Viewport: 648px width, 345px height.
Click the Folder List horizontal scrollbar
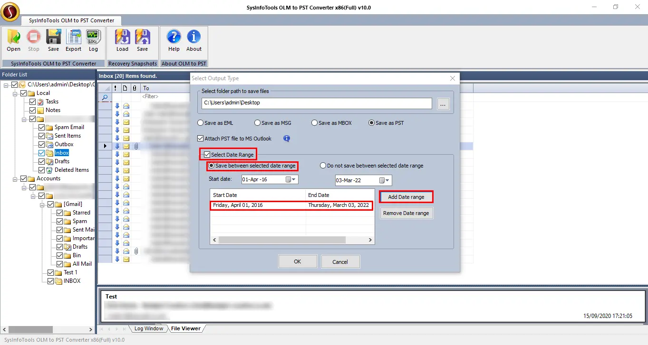coord(48,329)
